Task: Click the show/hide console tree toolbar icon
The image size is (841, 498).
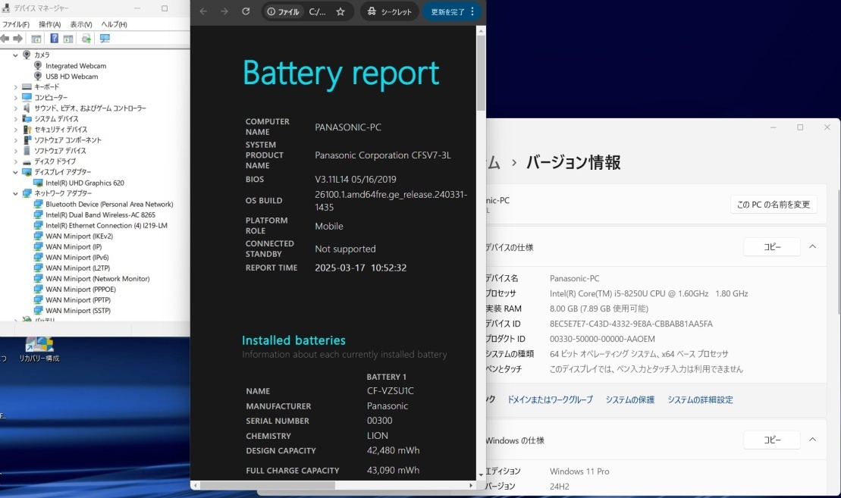Action: (x=36, y=39)
